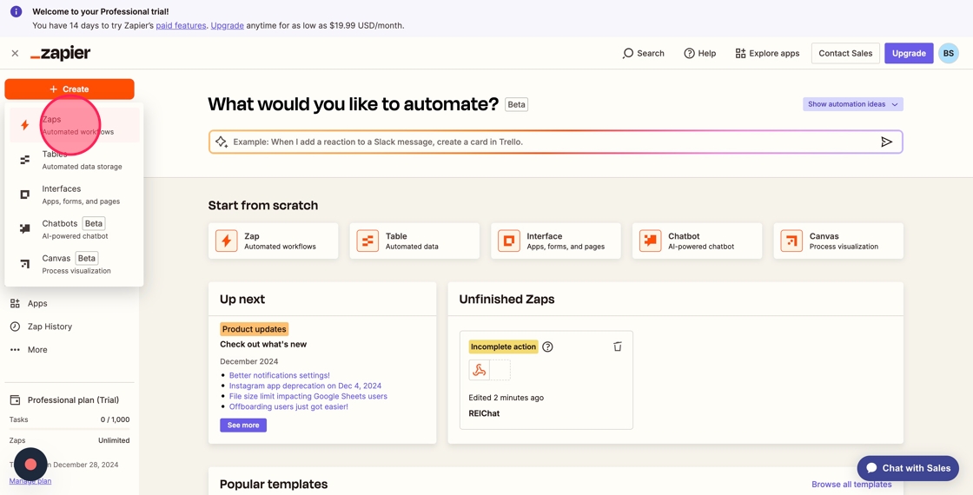The width and height of the screenshot is (973, 495).
Task: Open the Contact Sales button
Action: pos(845,53)
